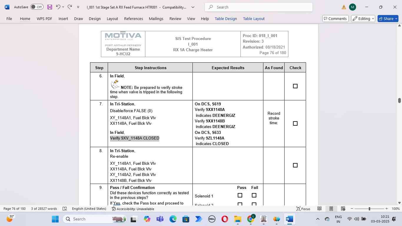Screen dimensions: 402x226
Task: Tick the Solenoid 1 Fail checkbox
Action: point(254,195)
